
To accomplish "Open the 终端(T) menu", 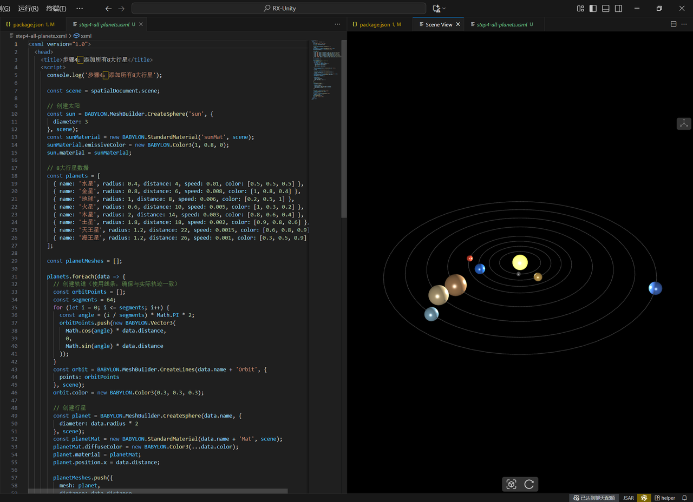I will [56, 9].
